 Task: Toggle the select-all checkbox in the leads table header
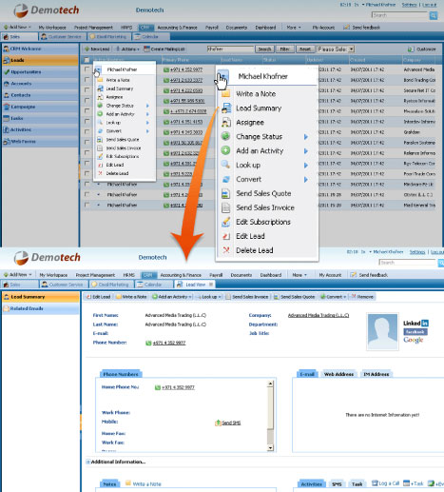point(87,60)
